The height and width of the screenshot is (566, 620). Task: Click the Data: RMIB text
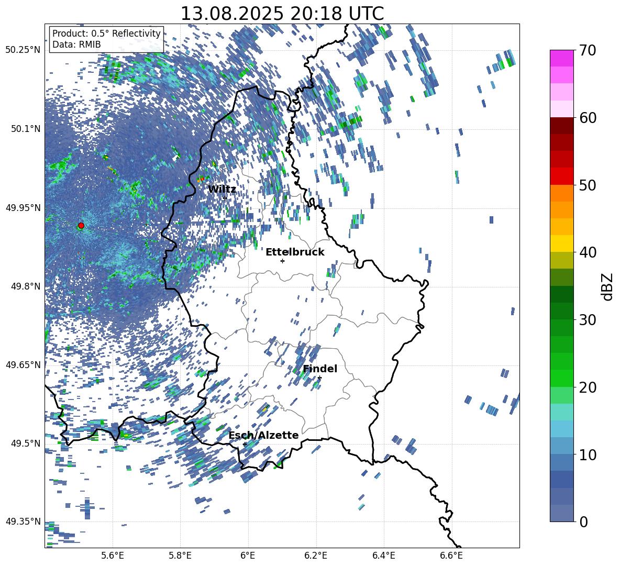coord(76,45)
